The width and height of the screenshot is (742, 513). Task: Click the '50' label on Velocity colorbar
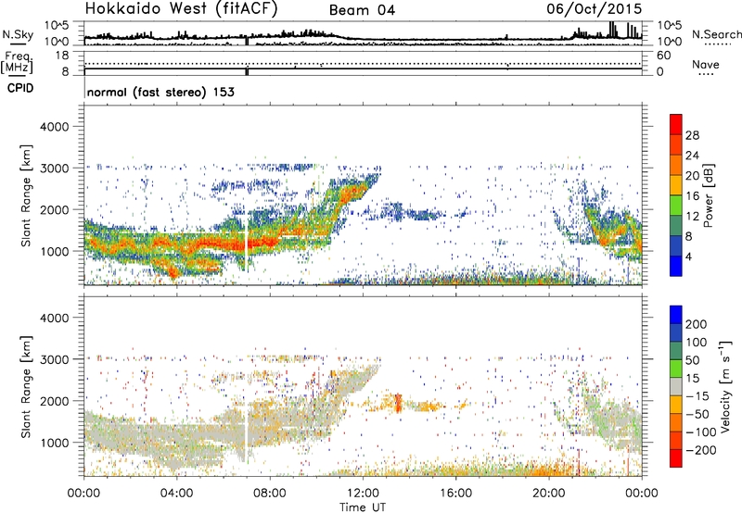pos(693,360)
